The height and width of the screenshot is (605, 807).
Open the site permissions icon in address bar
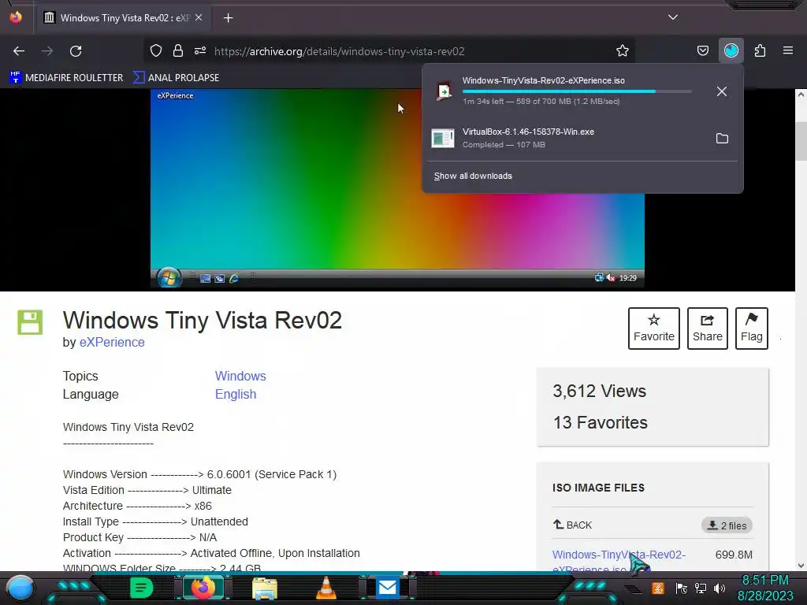200,51
